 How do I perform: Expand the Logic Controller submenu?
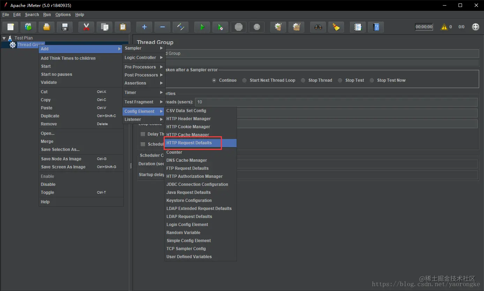click(x=144, y=58)
